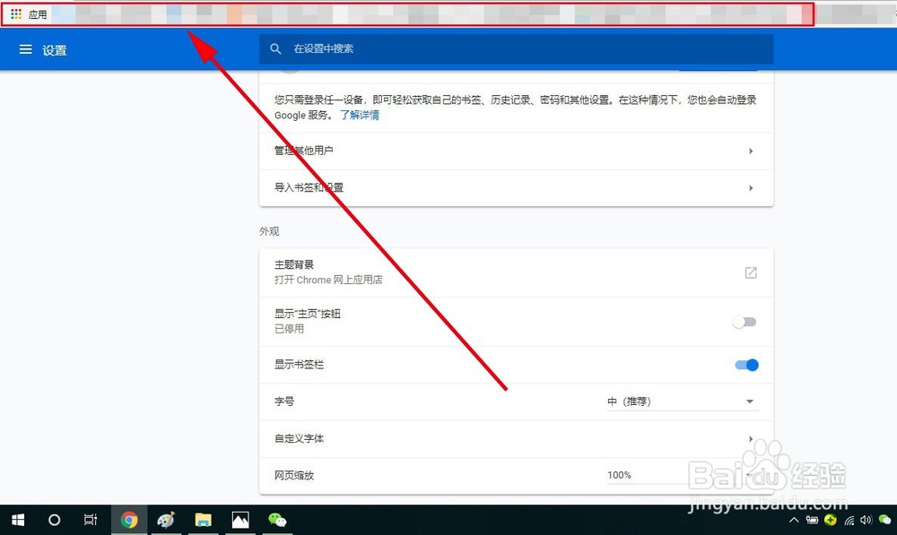The width and height of the screenshot is (897, 535).
Task: Open 自定义字体 settings row
Action: click(516, 438)
